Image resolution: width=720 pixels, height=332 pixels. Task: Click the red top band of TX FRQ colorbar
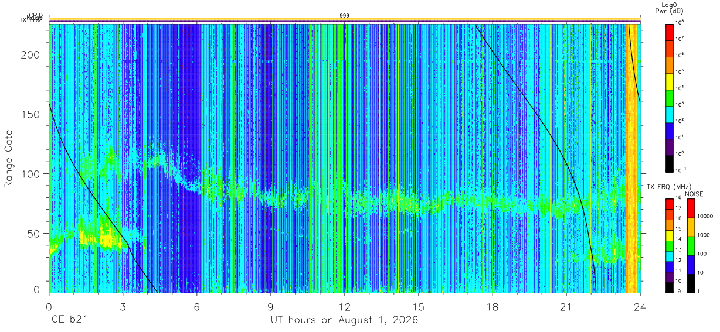pos(670,204)
